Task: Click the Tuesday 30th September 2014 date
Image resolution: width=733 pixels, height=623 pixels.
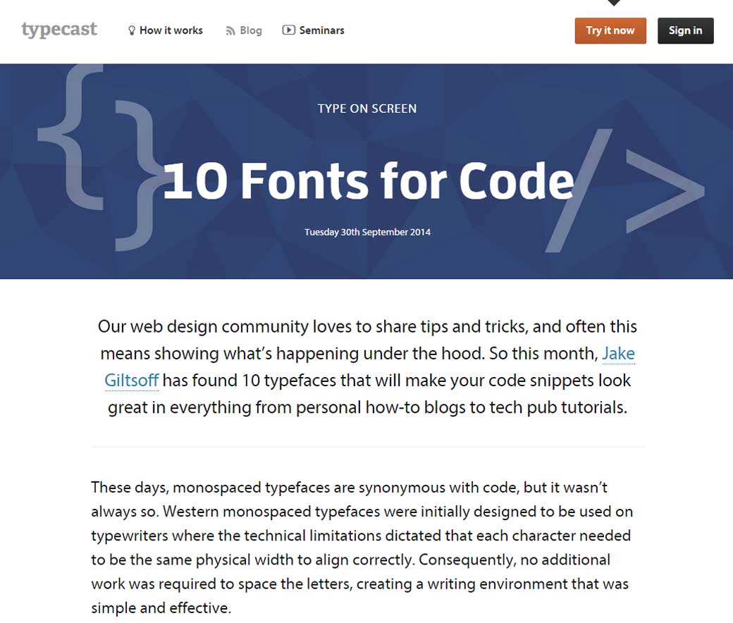Action: (367, 232)
